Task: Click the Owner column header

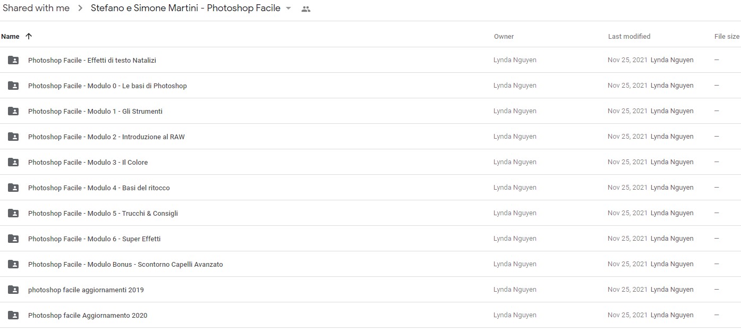Action: coord(504,37)
